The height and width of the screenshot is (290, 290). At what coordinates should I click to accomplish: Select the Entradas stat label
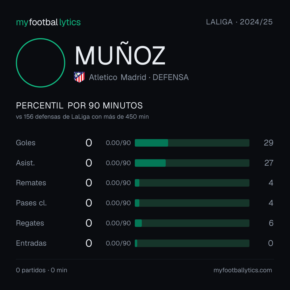click(31, 243)
